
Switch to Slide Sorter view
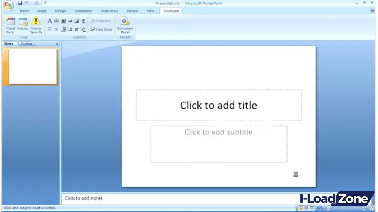click(306, 208)
